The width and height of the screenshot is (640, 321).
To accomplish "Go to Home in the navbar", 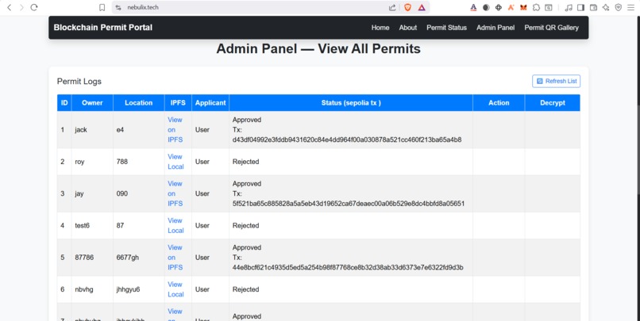I will [380, 28].
